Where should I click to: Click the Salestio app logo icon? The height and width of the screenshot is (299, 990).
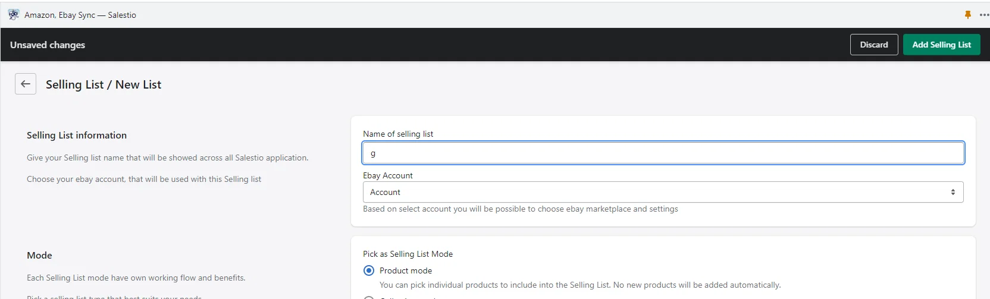(x=13, y=15)
